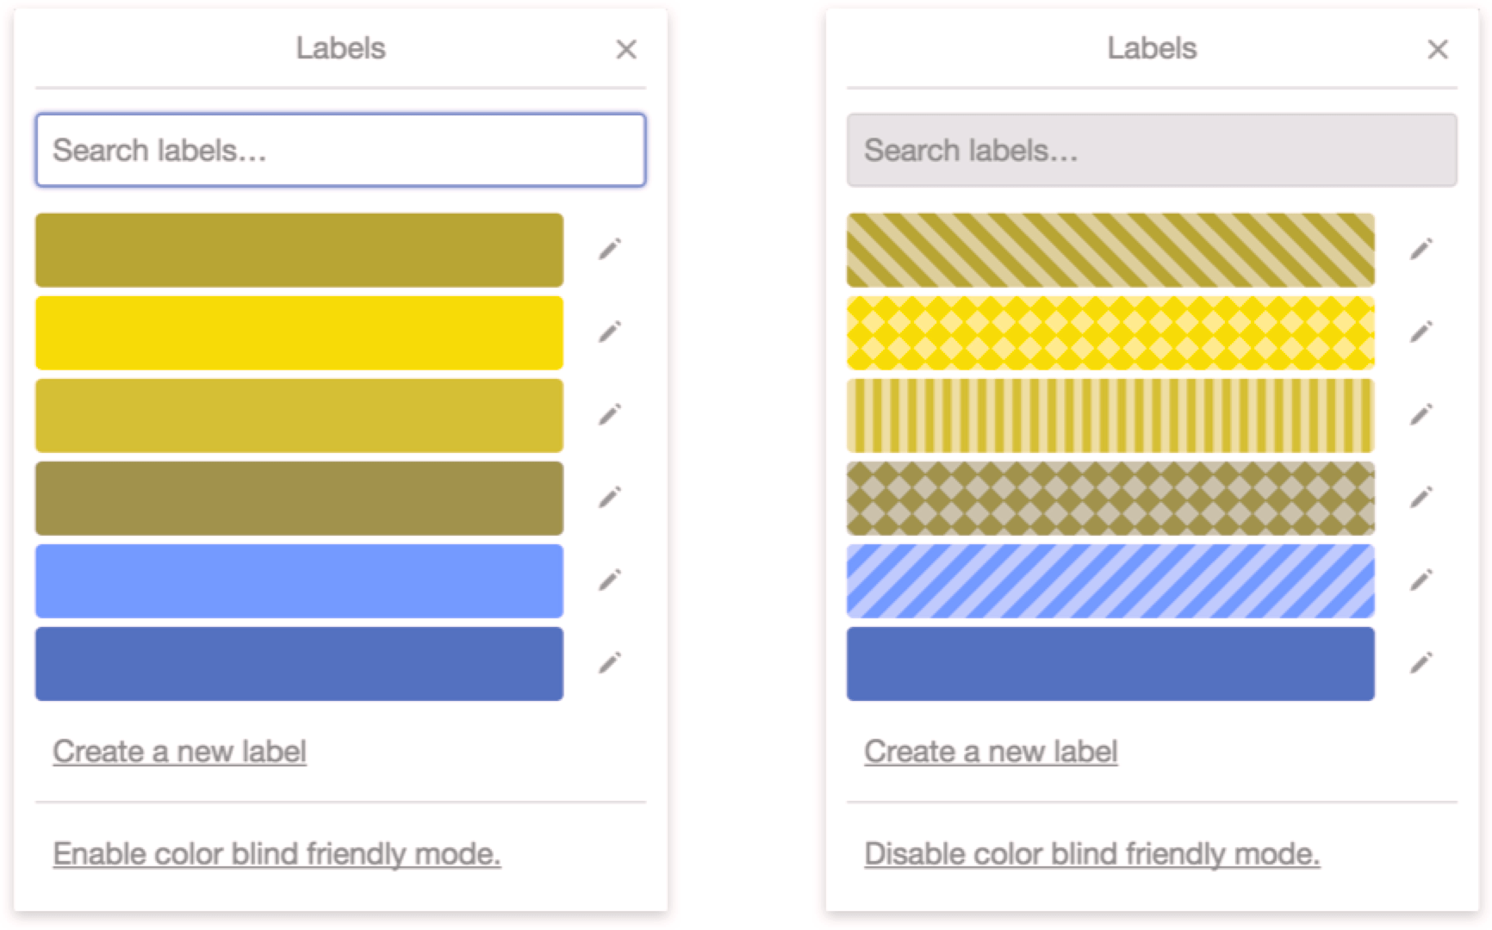This screenshot has width=1492, height=930.
Task: Enable color blind friendly mode
Action: tap(277, 854)
